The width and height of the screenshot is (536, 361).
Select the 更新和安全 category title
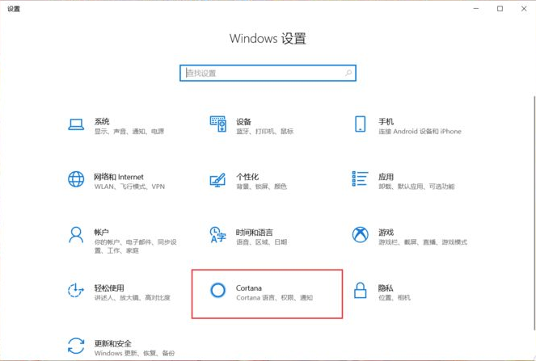click(x=113, y=343)
